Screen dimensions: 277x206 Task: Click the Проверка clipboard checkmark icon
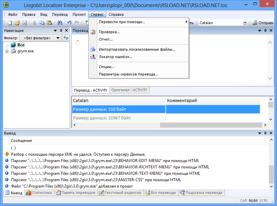point(93,32)
